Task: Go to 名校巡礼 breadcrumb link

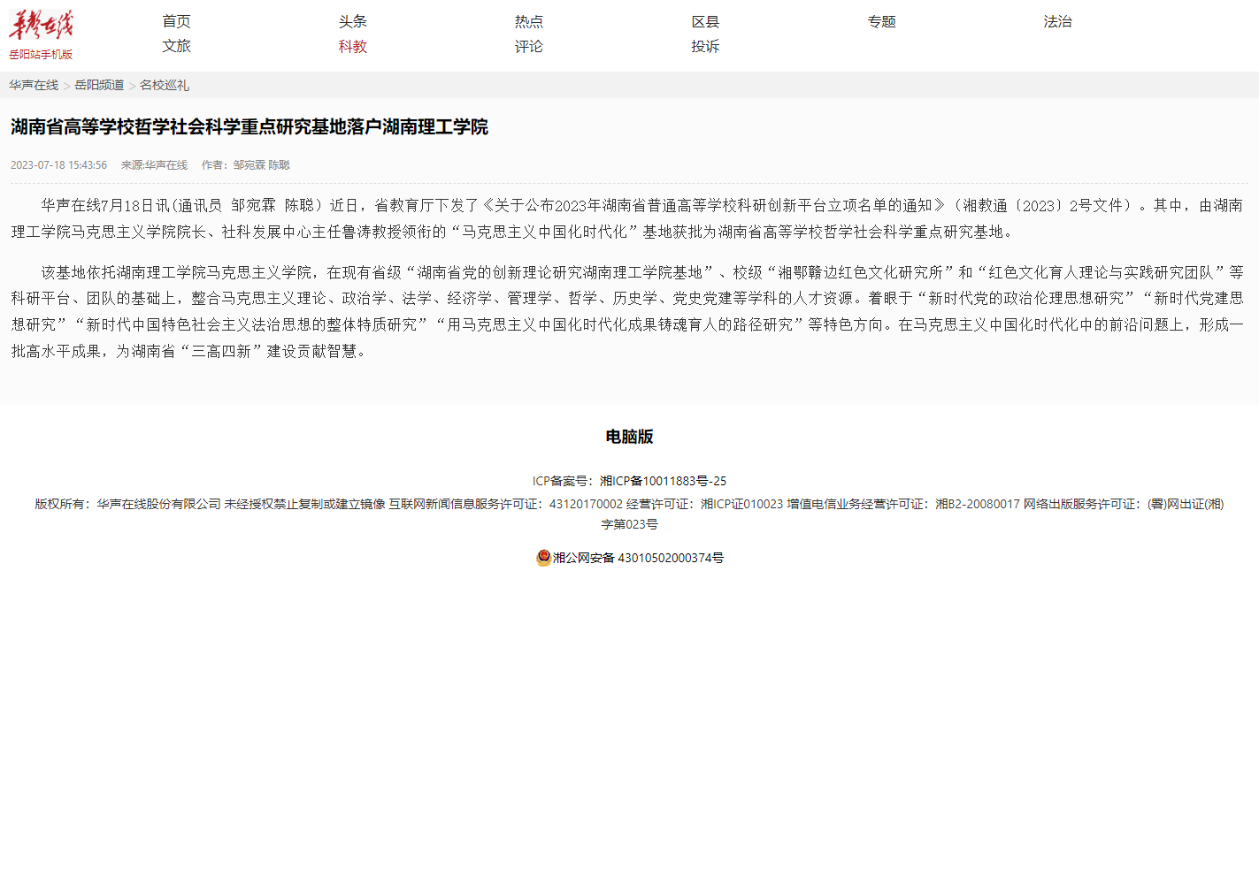Action: coord(165,85)
